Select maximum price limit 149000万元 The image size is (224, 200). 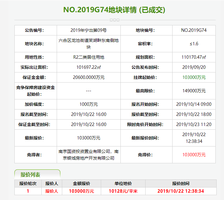pyautogui.click(x=194, y=91)
